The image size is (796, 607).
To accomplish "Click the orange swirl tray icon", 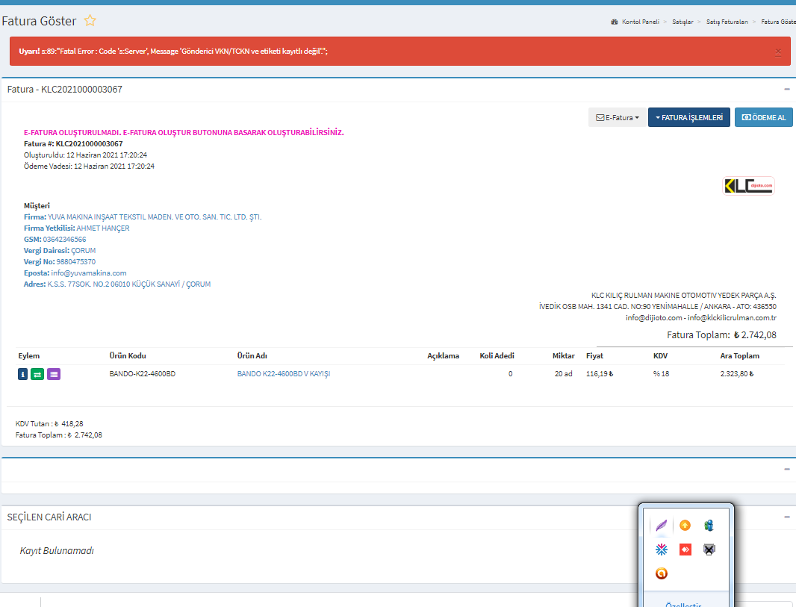I will 661,573.
